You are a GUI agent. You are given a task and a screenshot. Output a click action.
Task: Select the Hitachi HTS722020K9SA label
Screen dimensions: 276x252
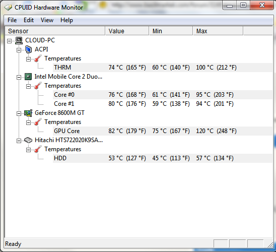pyautogui.click(x=68, y=140)
